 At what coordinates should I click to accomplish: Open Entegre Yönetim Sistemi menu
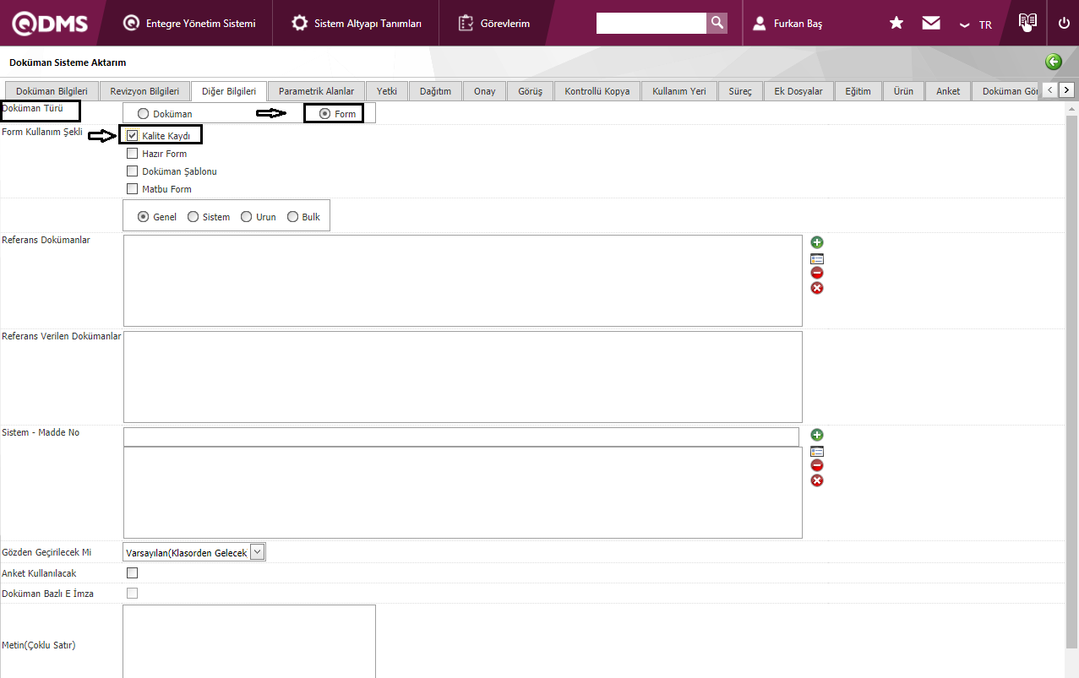[x=189, y=24]
